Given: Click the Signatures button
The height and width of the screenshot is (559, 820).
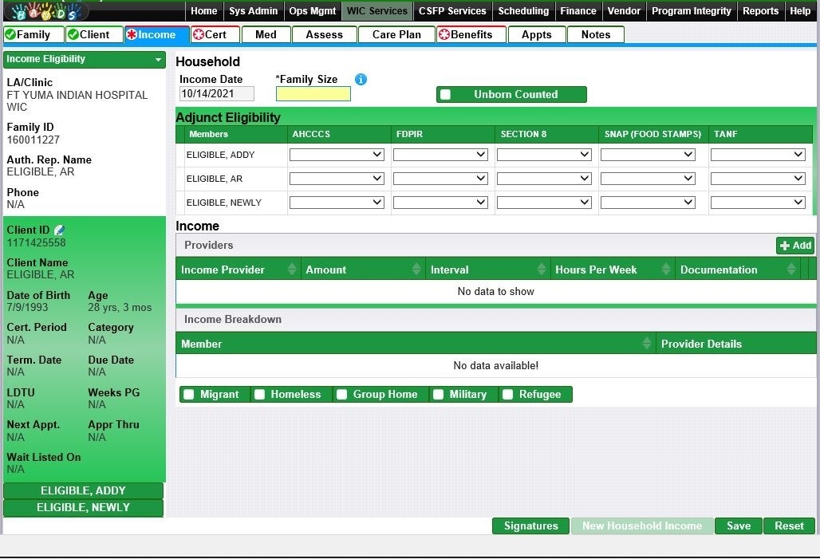Looking at the screenshot, I should (x=530, y=526).
